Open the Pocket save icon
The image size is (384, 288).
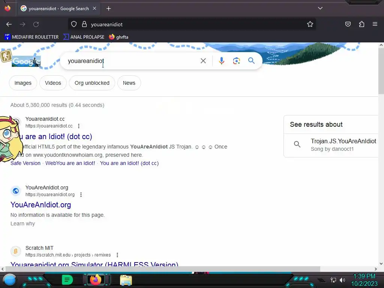tap(348, 24)
